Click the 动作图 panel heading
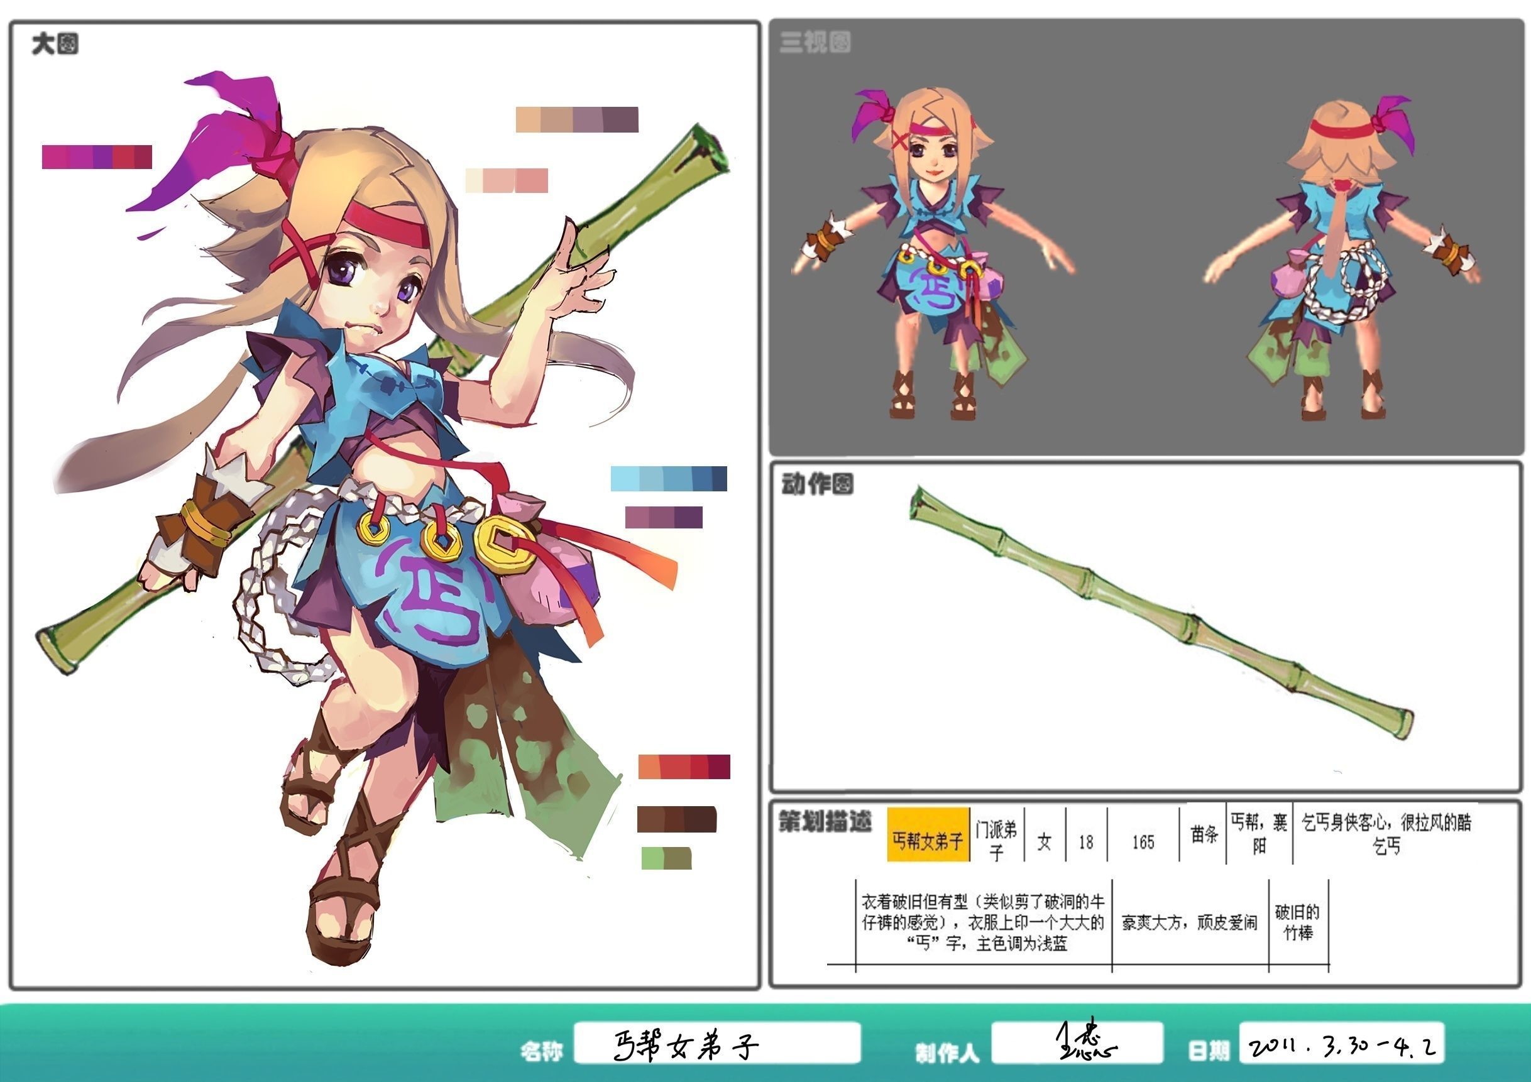This screenshot has height=1082, width=1531. [x=817, y=484]
